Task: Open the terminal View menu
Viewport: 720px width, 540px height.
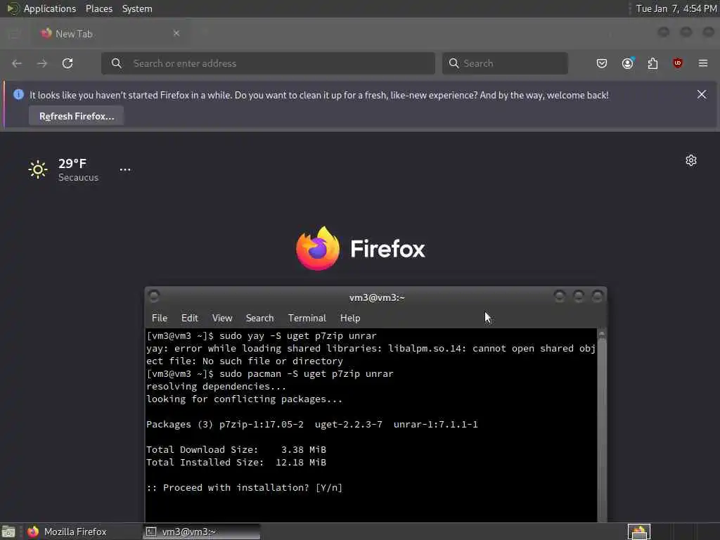Action: click(221, 318)
